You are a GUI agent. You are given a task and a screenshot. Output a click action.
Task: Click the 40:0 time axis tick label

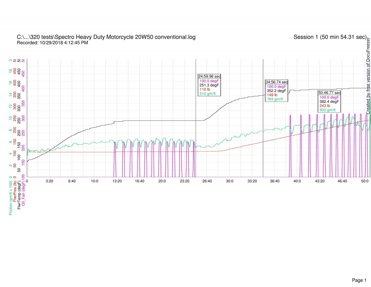(x=297, y=181)
